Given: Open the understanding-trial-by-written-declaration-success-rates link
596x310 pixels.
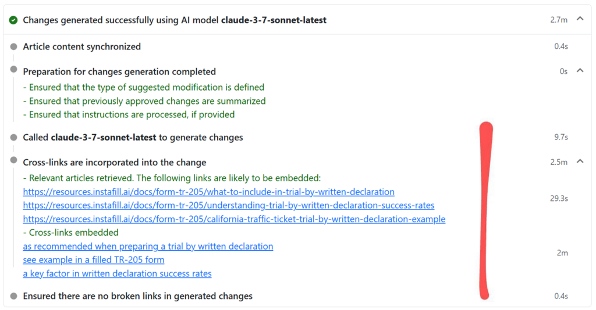Looking at the screenshot, I should 228,206.
